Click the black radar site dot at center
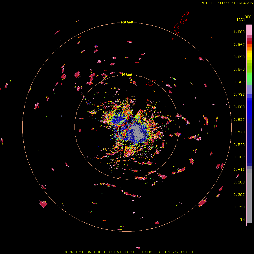 127,126
